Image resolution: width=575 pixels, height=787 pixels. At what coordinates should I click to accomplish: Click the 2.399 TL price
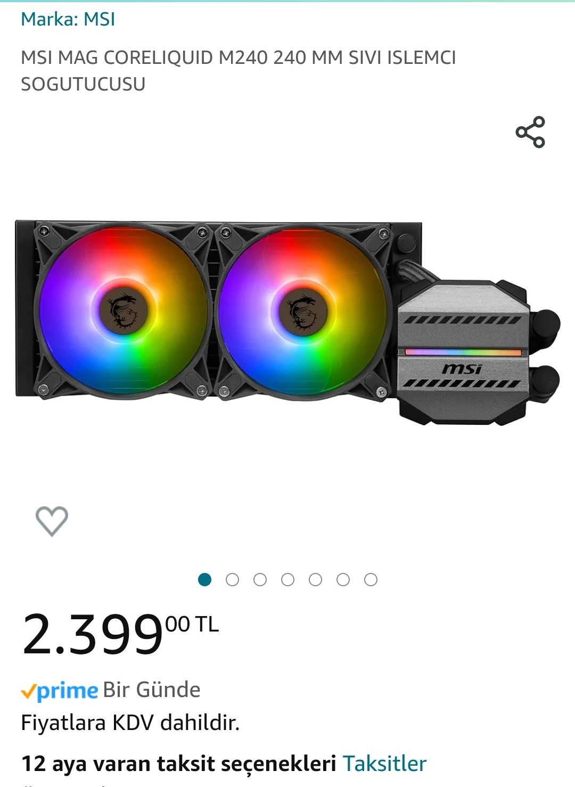(x=120, y=633)
